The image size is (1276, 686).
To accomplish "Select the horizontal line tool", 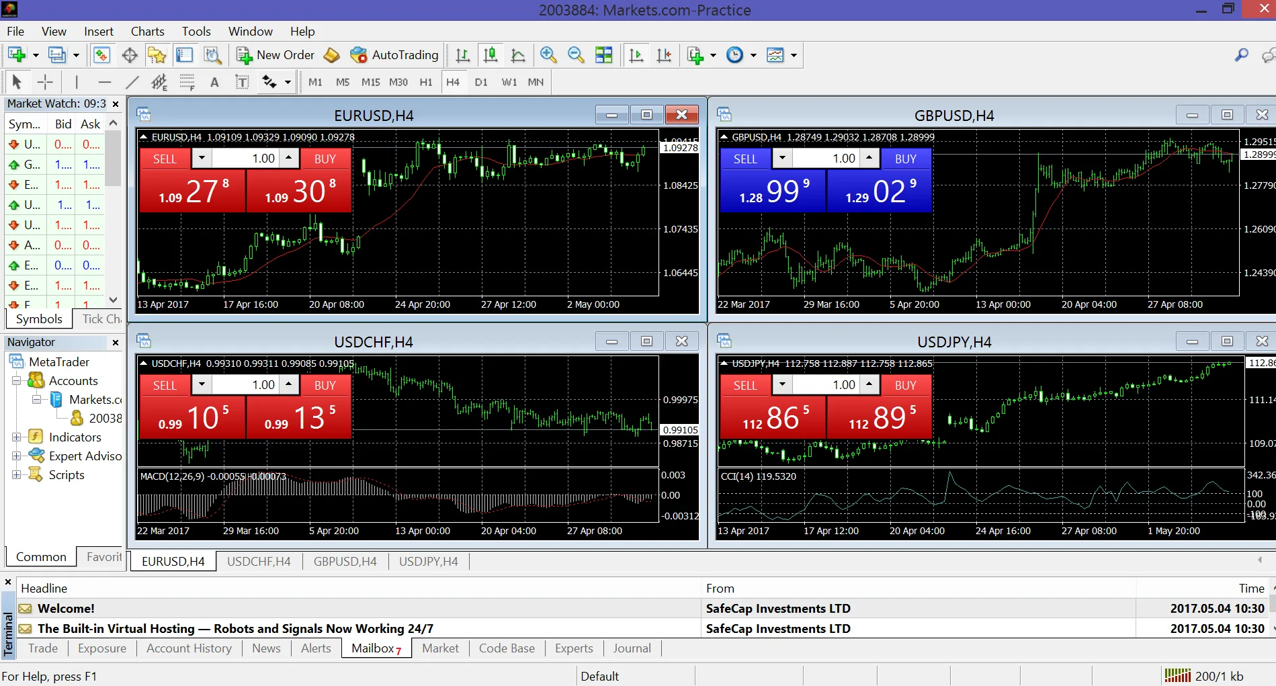I will (x=104, y=82).
